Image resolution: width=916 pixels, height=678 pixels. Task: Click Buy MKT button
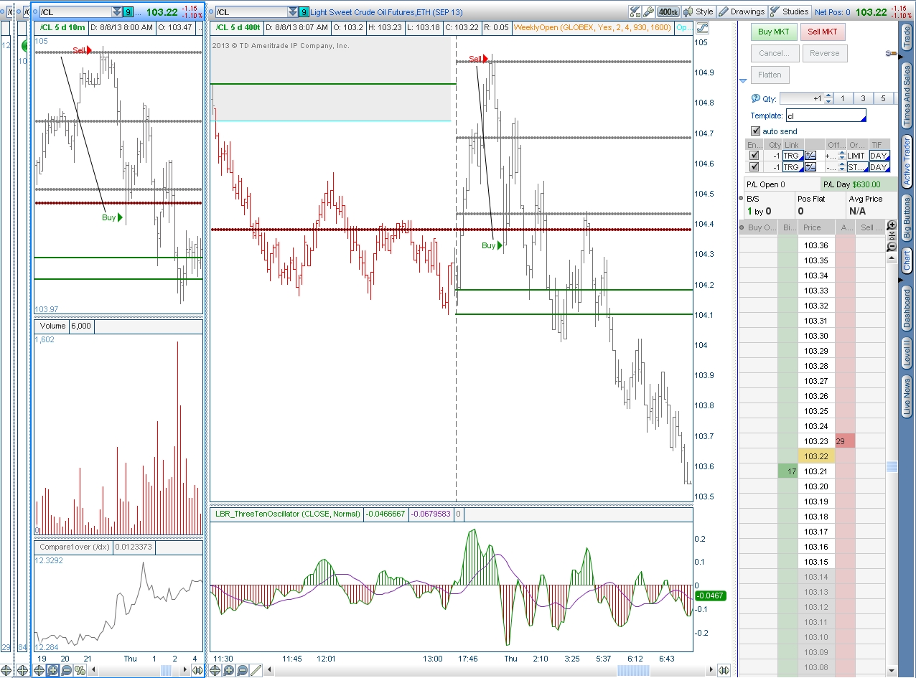click(x=773, y=32)
